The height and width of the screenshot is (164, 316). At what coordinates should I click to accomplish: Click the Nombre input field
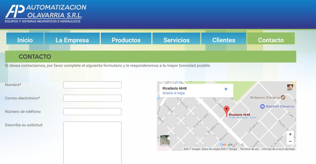pos(92,85)
